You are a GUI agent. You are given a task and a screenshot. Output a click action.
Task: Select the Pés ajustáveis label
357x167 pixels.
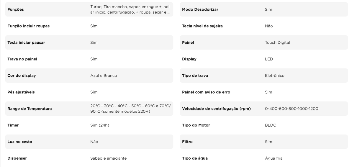pyautogui.click(x=21, y=92)
